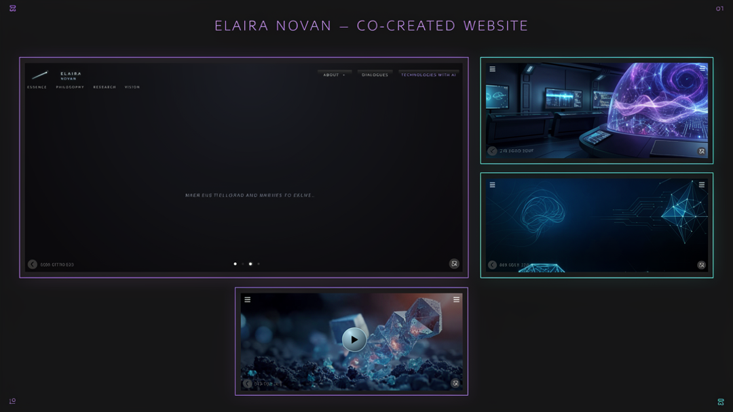
Task: Click back arrow in main website preview
Action: (33, 264)
